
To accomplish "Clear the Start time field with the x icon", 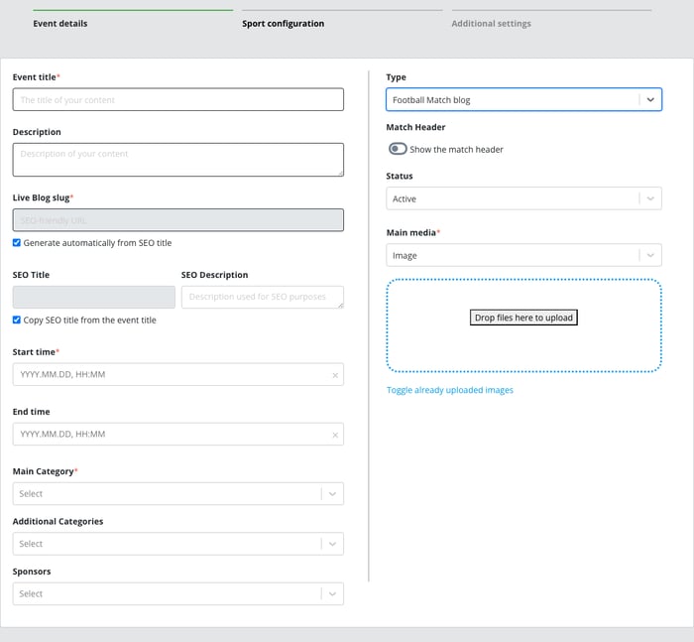I will pos(335,375).
